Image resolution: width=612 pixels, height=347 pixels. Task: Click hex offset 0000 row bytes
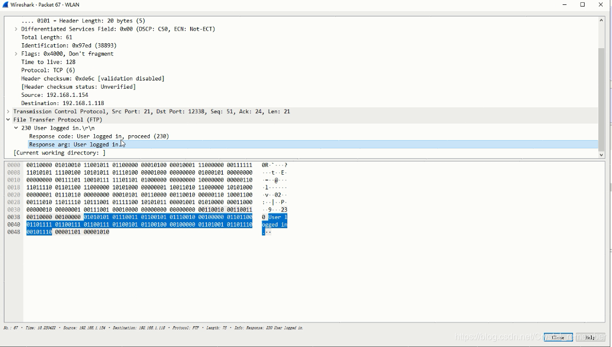coord(139,165)
